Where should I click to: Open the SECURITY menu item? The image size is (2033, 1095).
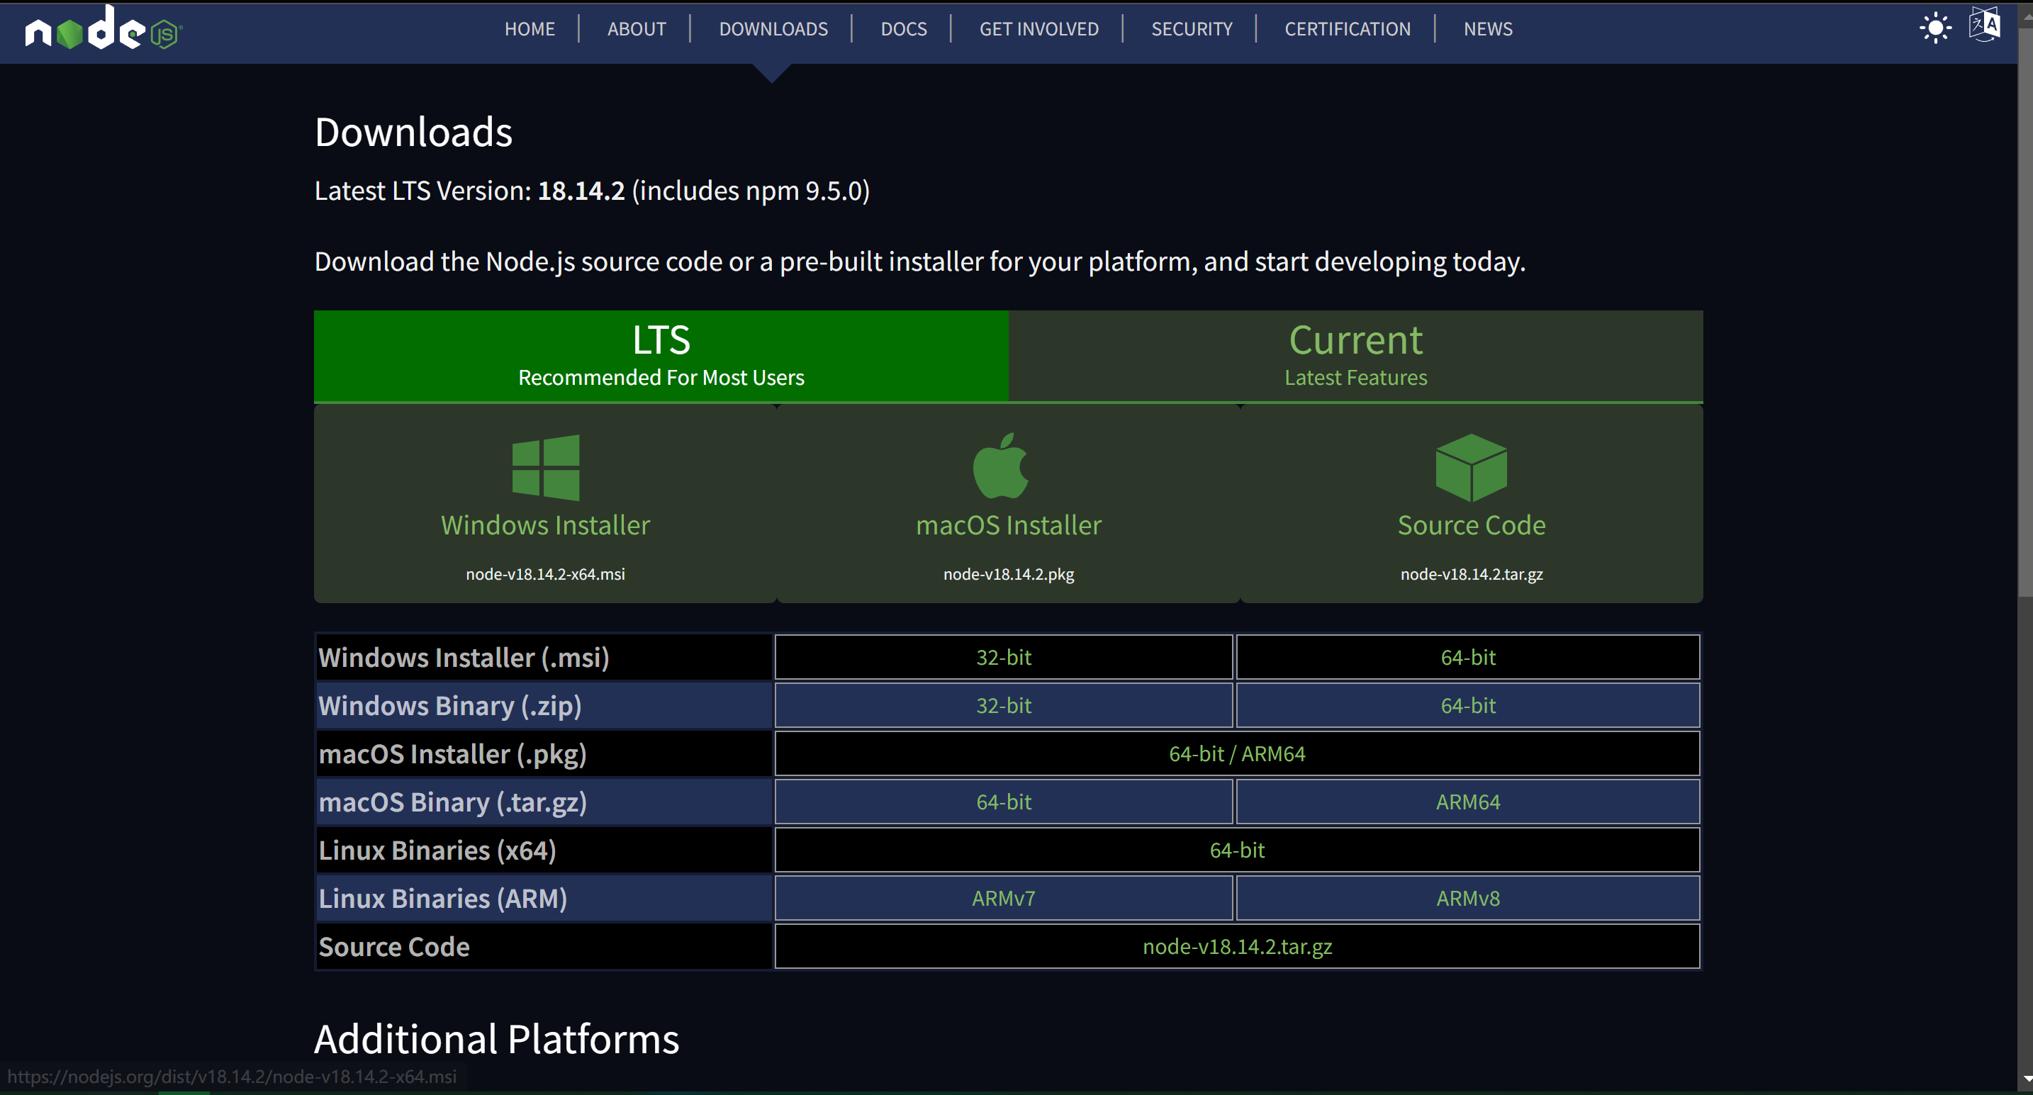[1191, 29]
